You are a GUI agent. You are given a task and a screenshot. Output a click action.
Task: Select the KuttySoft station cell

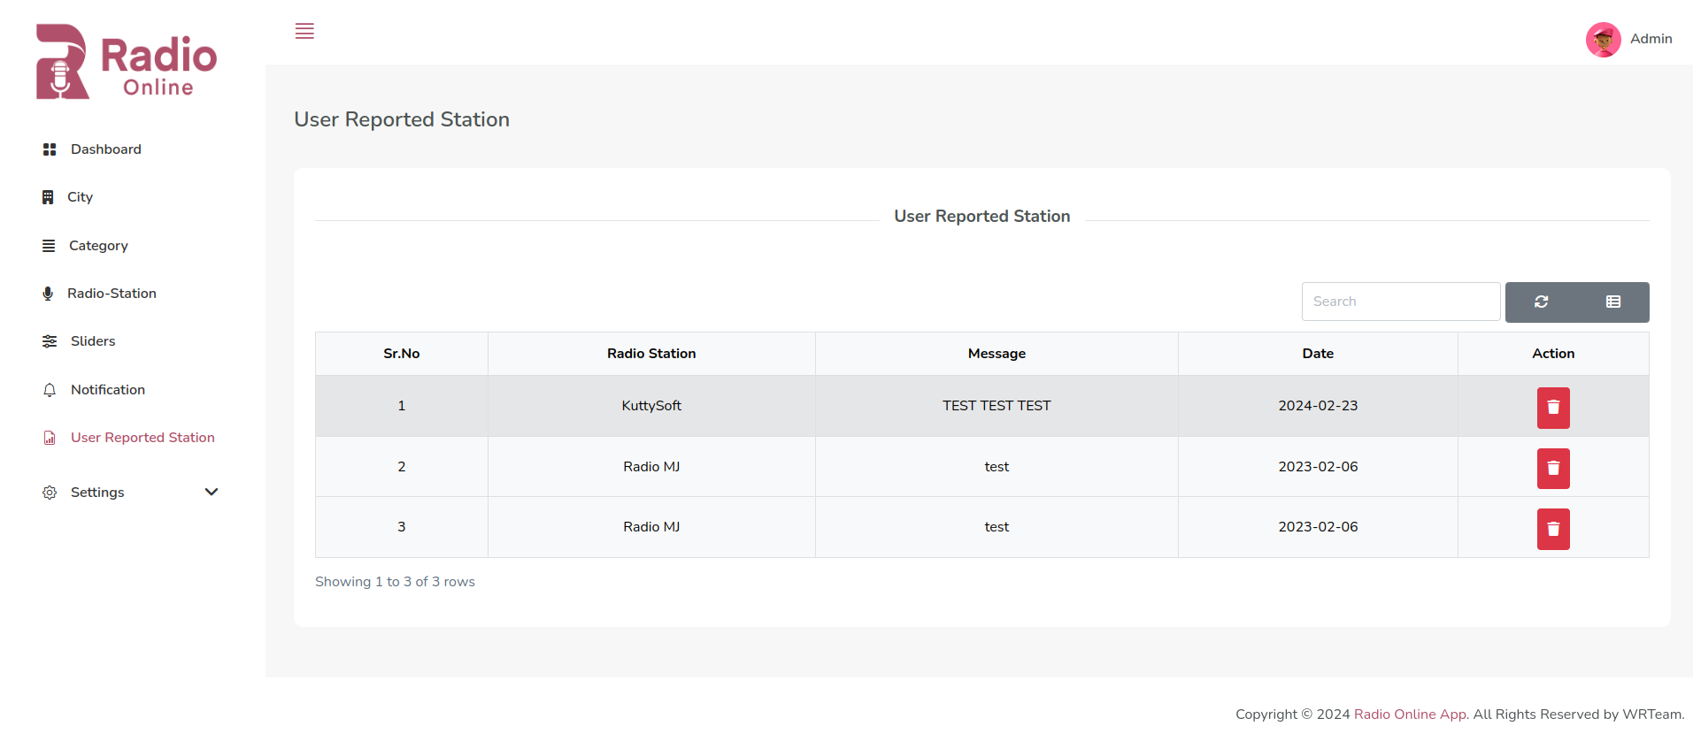[x=651, y=406]
